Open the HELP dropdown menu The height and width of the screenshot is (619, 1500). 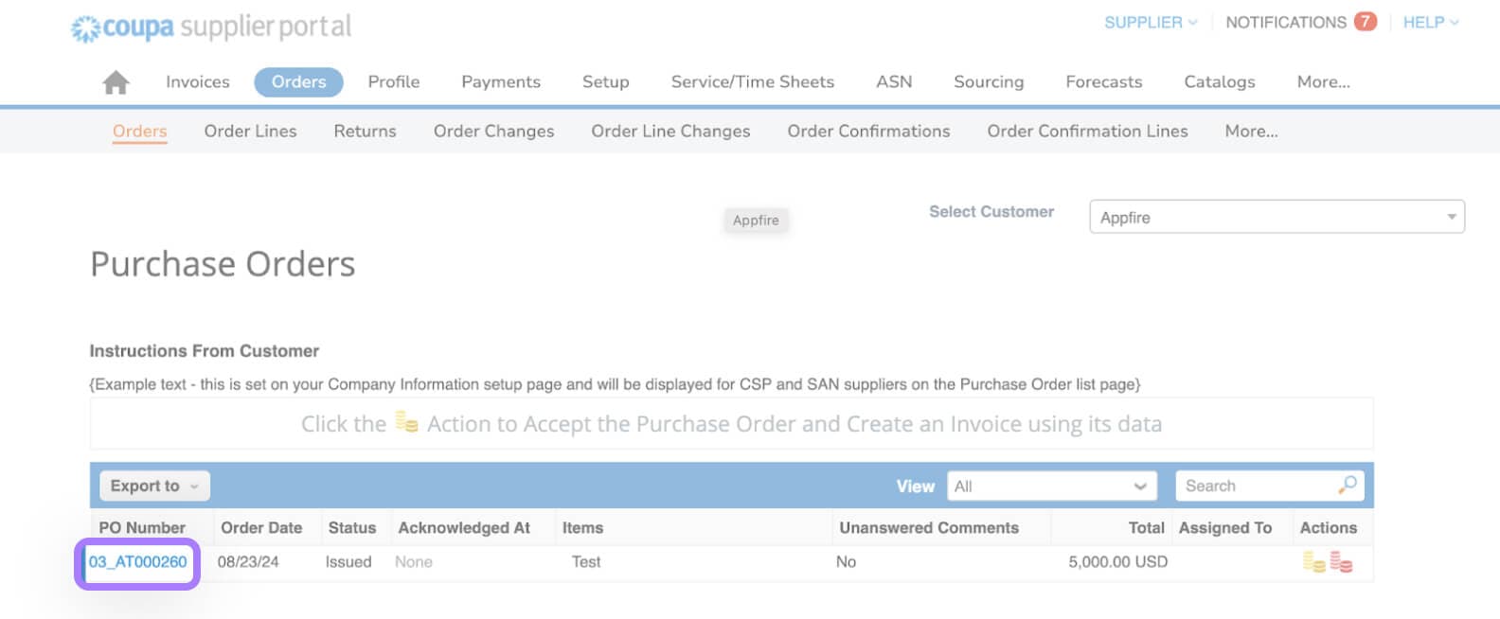coord(1430,23)
